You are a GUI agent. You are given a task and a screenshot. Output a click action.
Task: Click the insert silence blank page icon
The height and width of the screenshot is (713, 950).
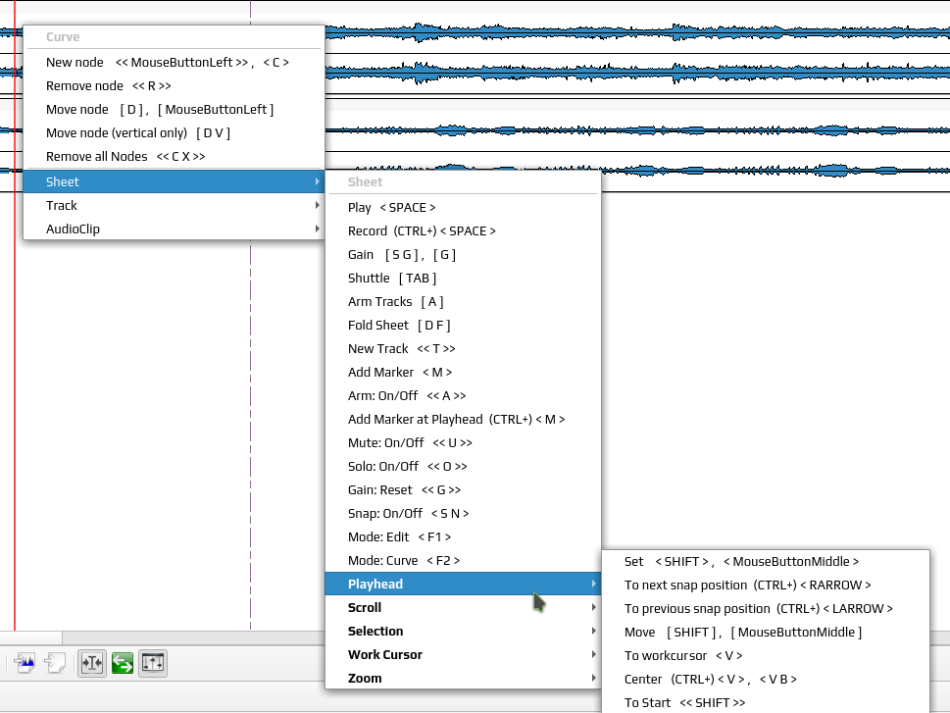55,663
